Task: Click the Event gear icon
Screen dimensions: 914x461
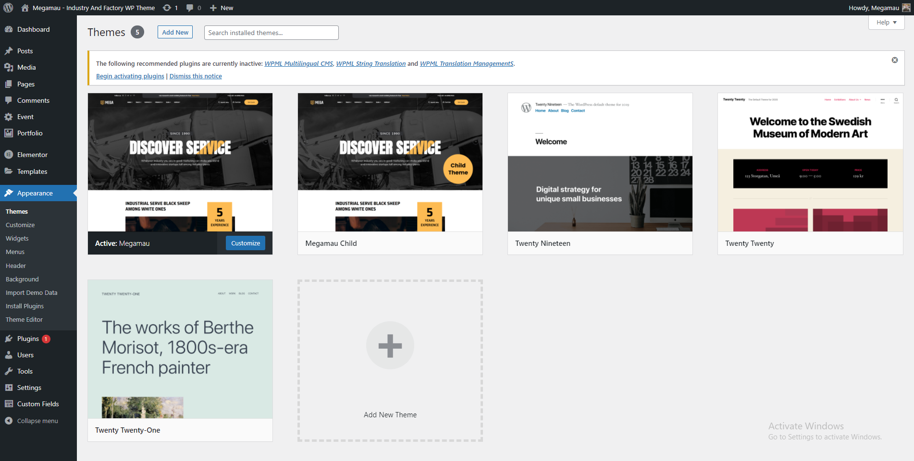Action: (x=9, y=117)
